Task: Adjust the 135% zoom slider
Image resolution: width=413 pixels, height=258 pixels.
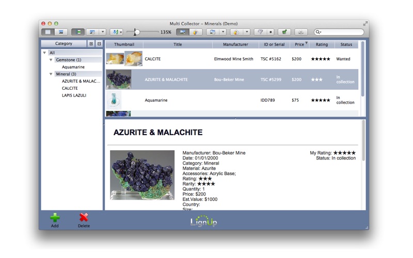Action: tap(137, 32)
